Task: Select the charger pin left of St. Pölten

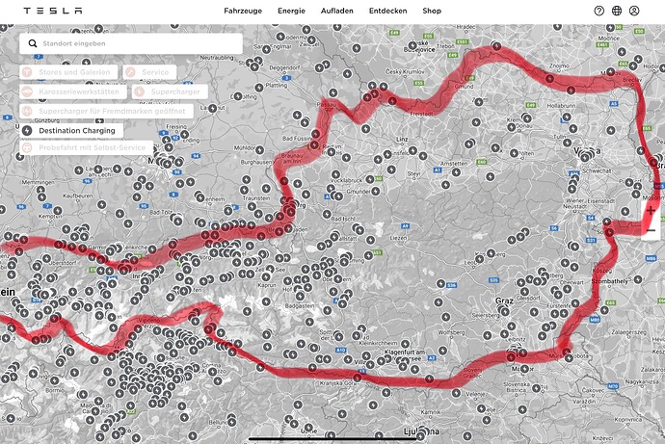Action: [x=514, y=153]
